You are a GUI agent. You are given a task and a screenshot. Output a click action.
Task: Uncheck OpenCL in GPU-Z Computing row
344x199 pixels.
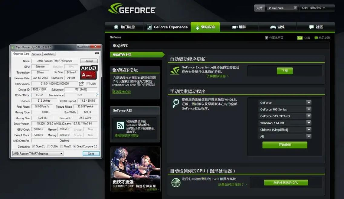point(33,146)
